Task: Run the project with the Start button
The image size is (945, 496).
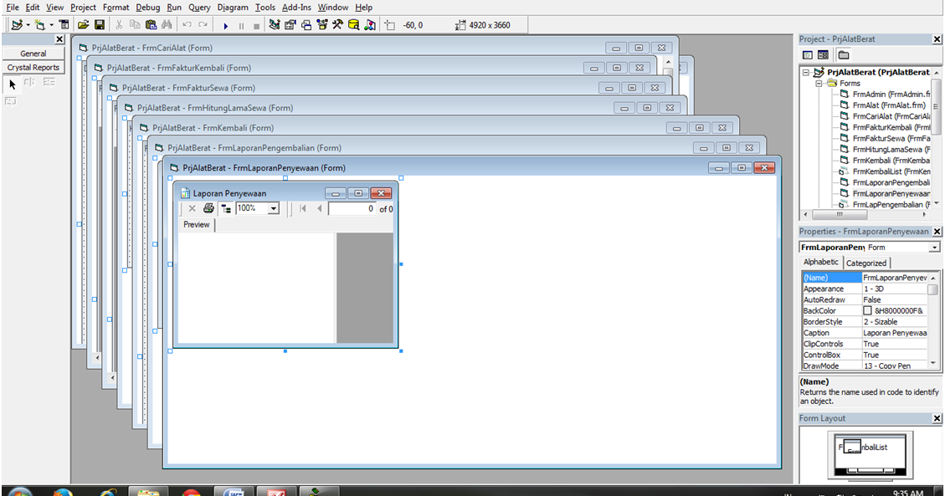Action: 226,25
